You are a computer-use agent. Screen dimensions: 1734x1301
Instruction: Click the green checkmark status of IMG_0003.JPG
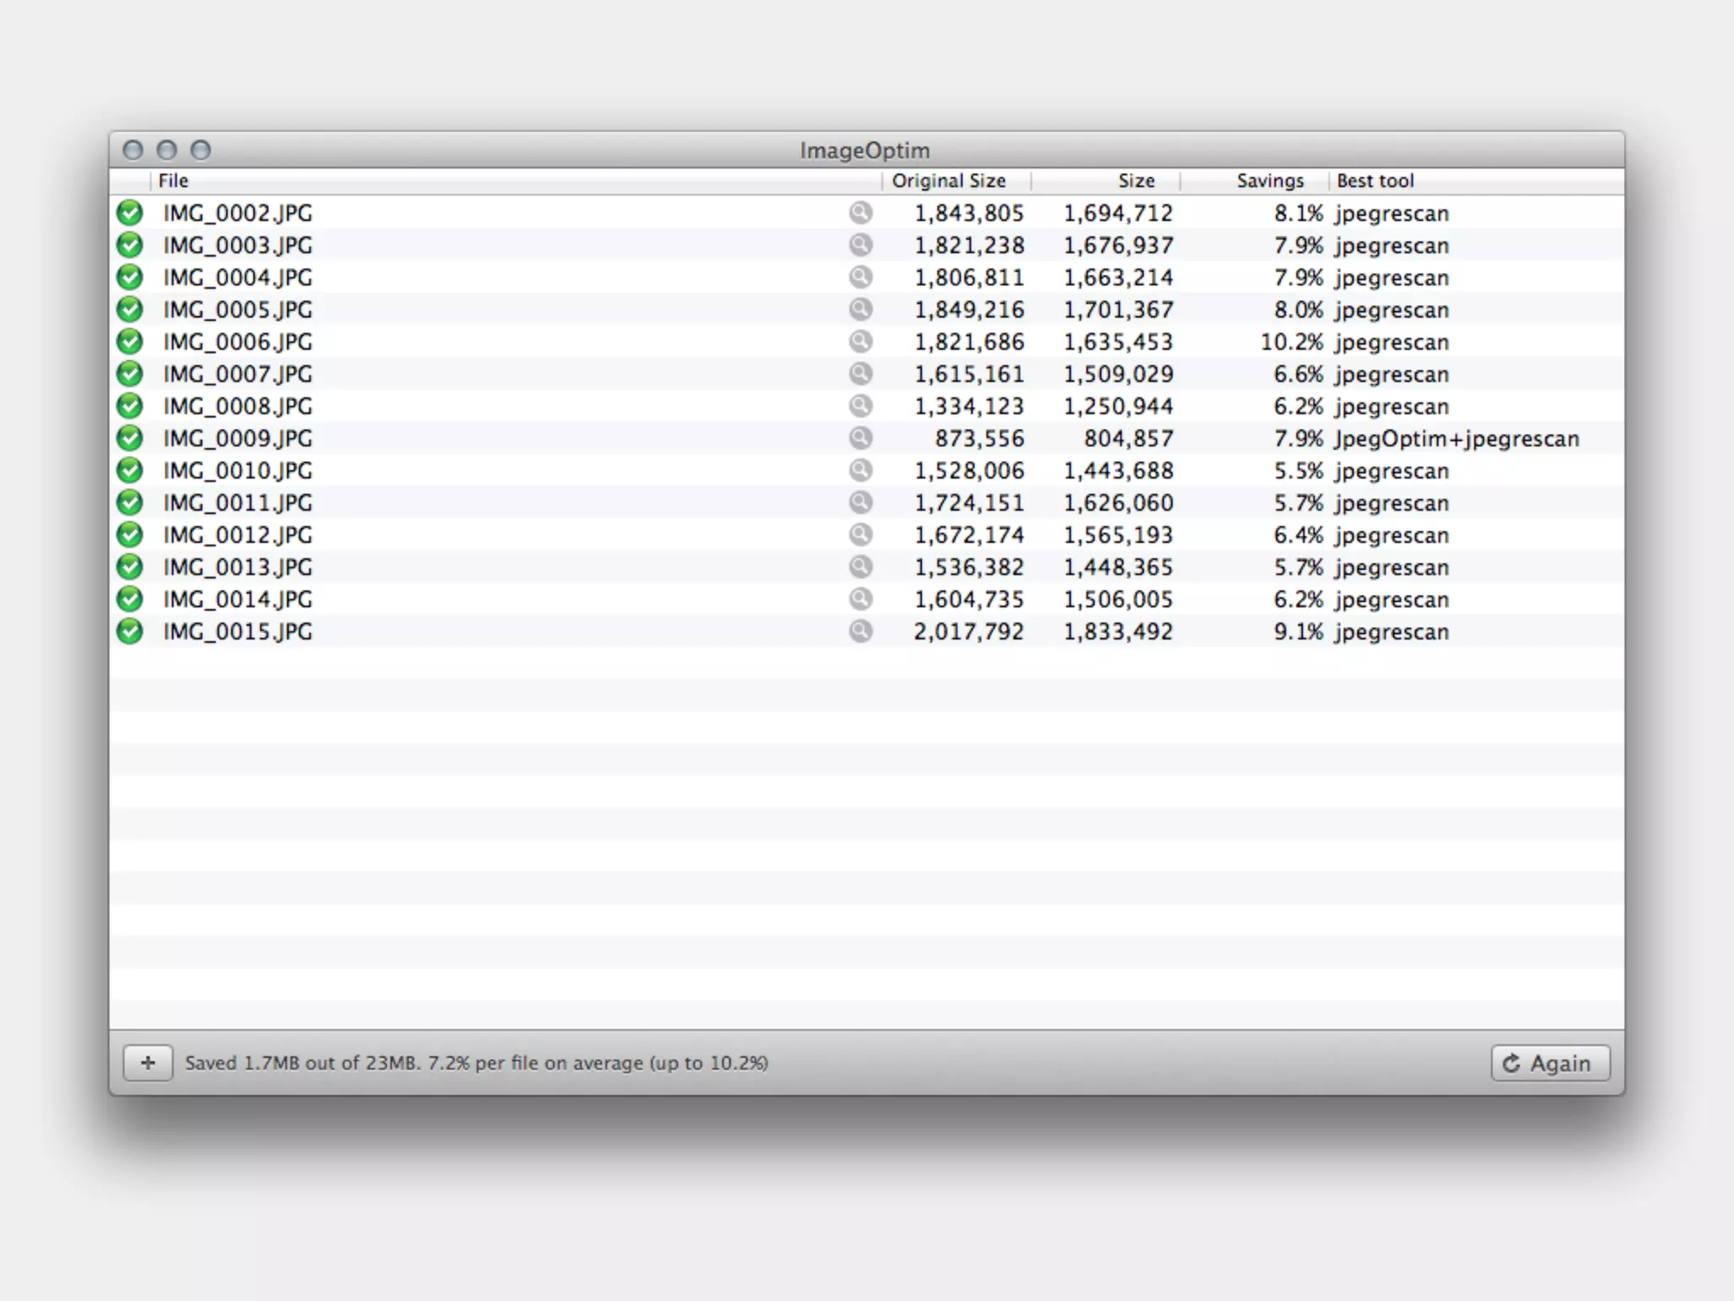point(130,245)
